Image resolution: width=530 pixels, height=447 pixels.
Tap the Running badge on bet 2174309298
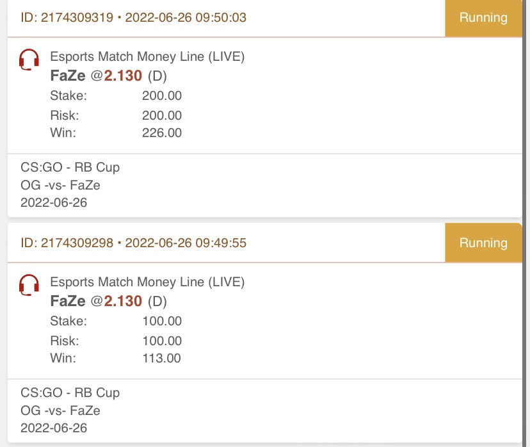[483, 243]
